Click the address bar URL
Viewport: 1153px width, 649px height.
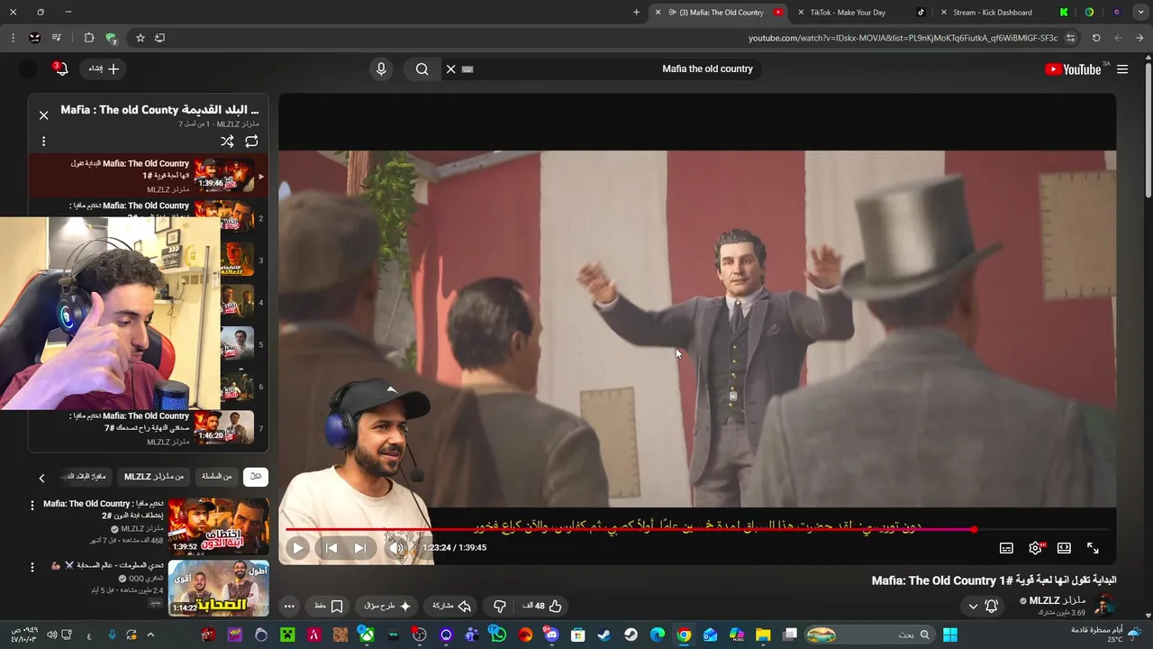pos(903,38)
